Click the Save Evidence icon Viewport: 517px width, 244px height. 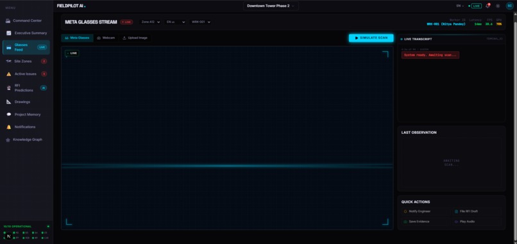[405, 222]
